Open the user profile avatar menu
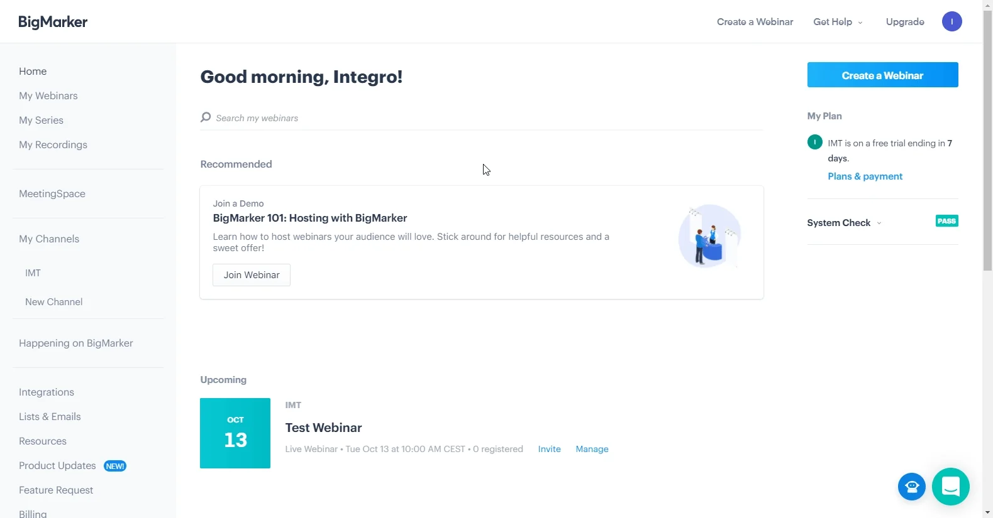The height and width of the screenshot is (518, 993). (951, 21)
